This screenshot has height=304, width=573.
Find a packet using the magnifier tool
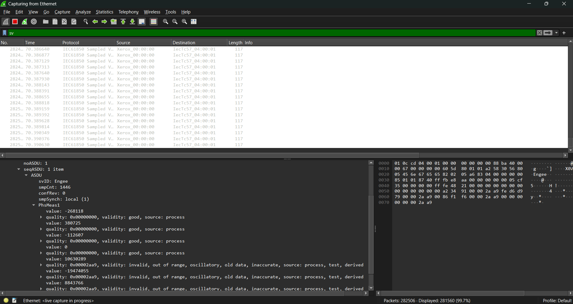[x=86, y=22]
